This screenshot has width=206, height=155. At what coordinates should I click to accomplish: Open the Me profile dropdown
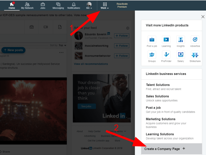[x=89, y=6]
